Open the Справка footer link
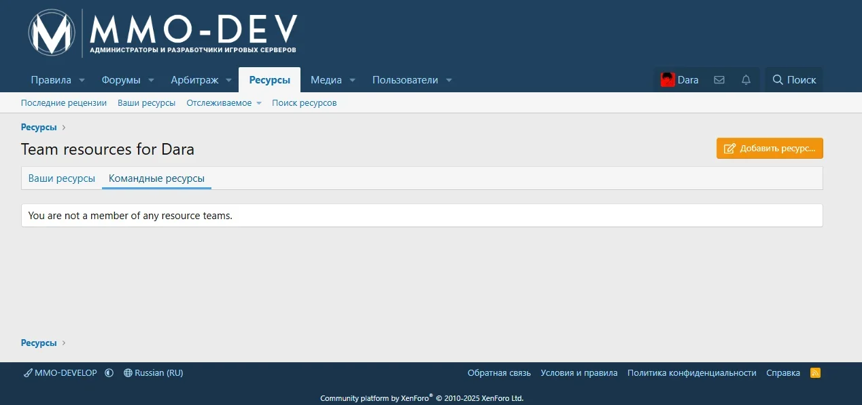 [x=783, y=373]
